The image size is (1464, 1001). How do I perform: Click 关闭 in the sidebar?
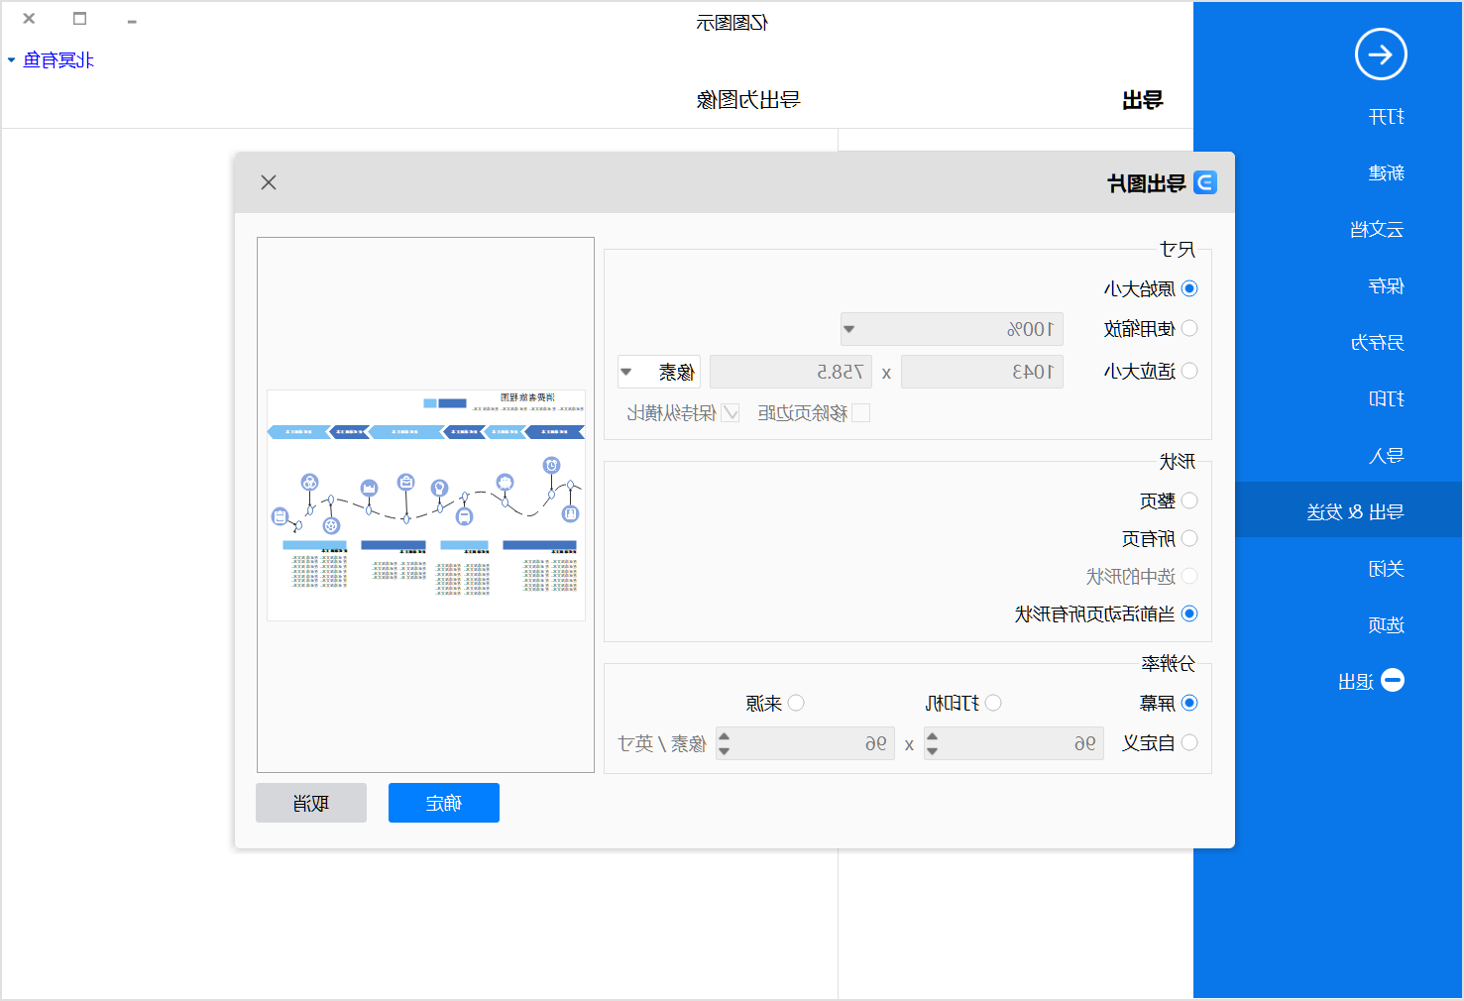pos(1386,569)
